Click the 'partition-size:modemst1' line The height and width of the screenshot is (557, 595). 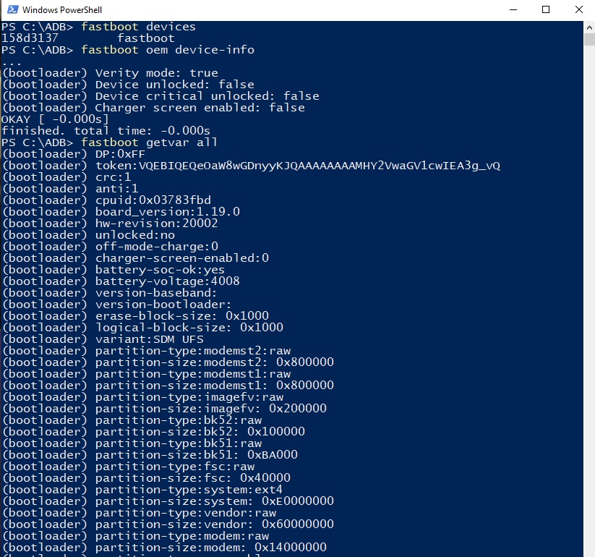[x=168, y=386]
